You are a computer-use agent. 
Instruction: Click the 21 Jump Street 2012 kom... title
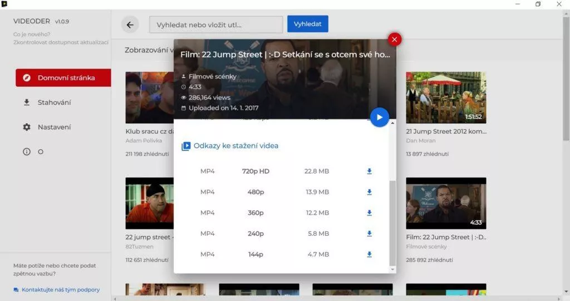[446, 132]
